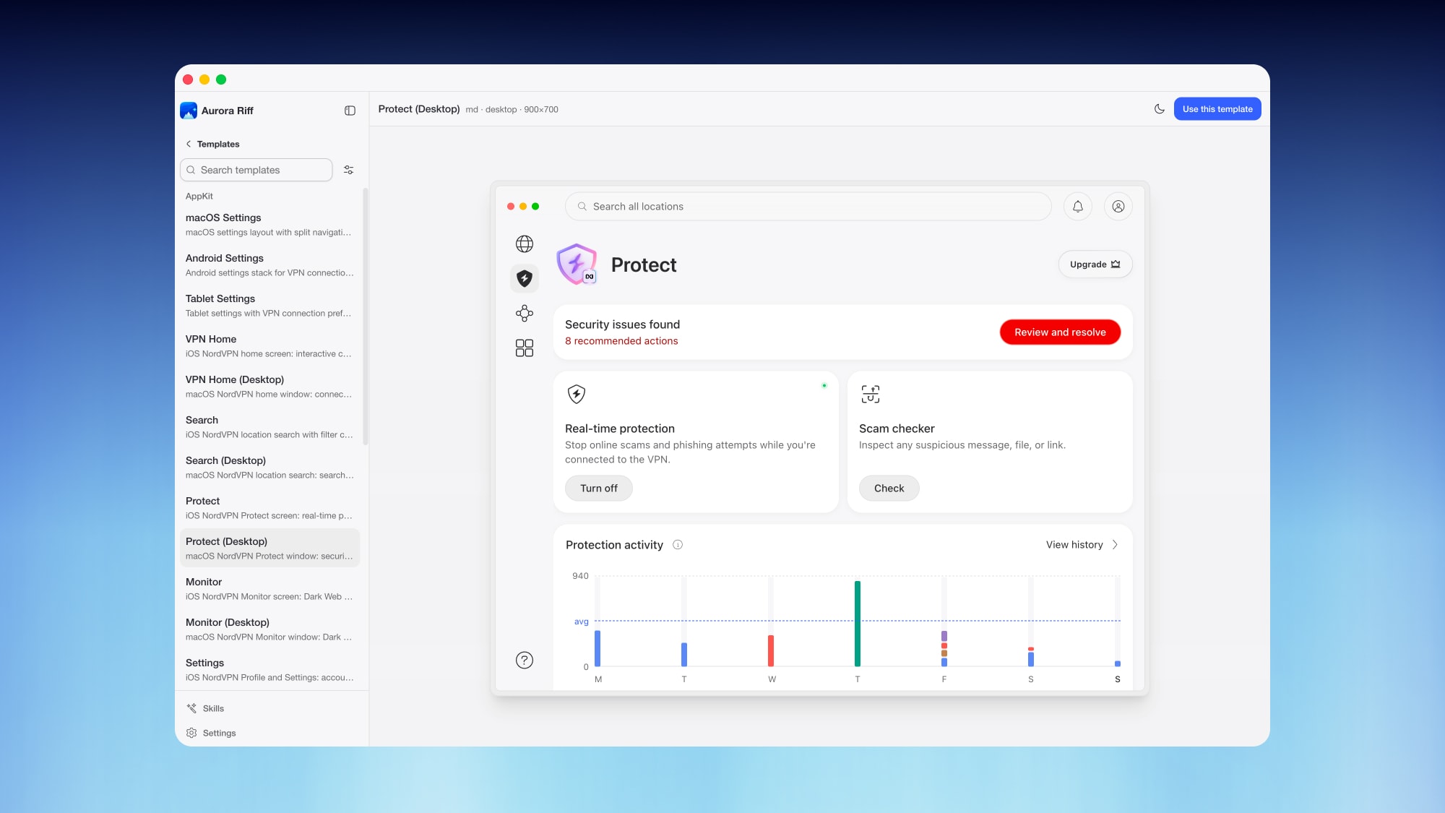Focus the Search templates field
Viewport: 1445px width, 813px height.
pyautogui.click(x=256, y=170)
